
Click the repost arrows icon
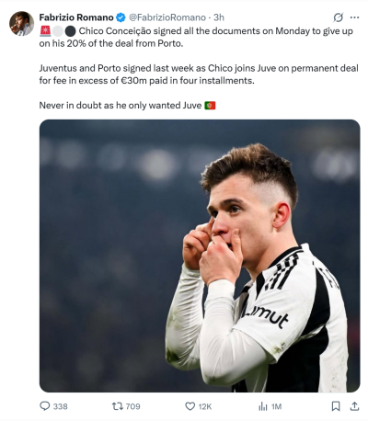pyautogui.click(x=118, y=406)
